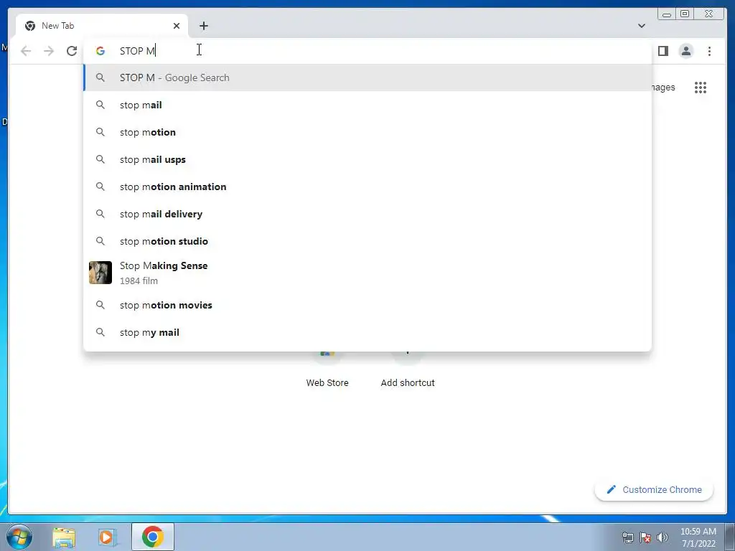Choose the 'stop mail delivery' suggestion

[x=367, y=214]
